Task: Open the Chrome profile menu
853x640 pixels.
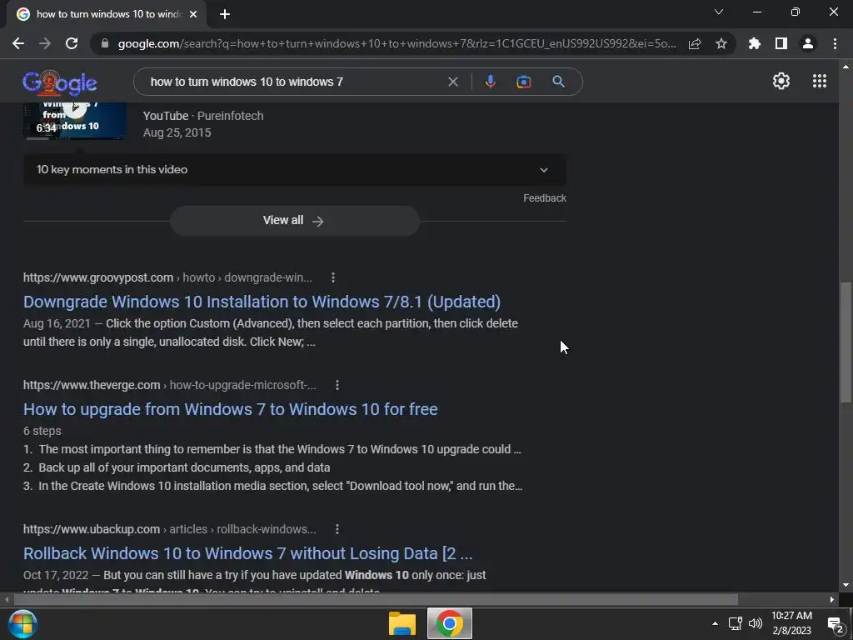Action: tap(808, 43)
